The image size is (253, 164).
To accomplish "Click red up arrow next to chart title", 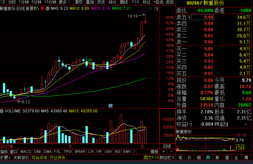I will coord(42,8).
